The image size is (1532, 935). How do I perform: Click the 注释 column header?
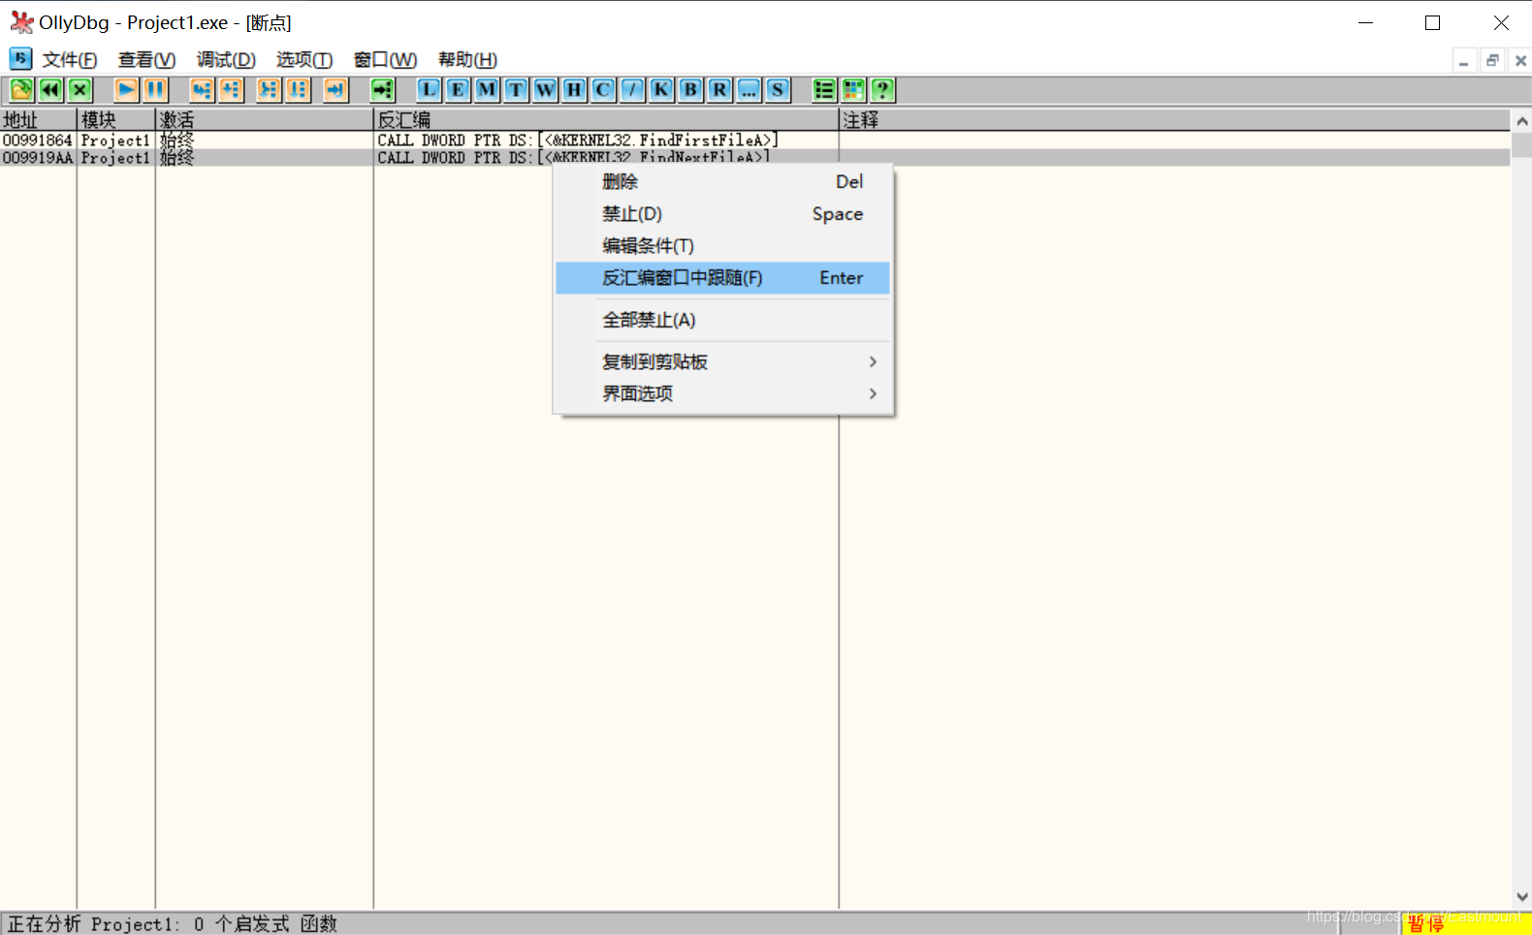click(x=1174, y=120)
